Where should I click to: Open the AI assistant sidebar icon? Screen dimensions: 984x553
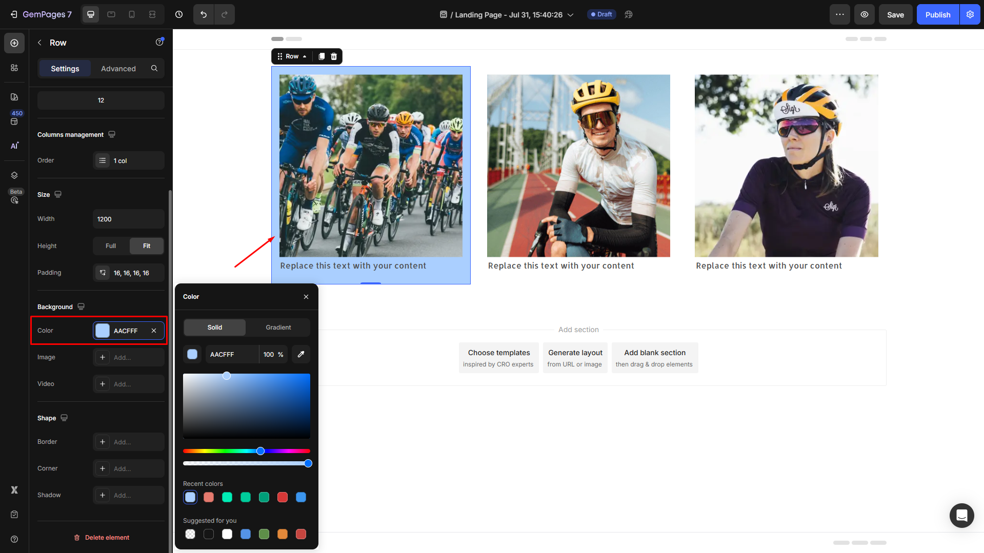(14, 146)
